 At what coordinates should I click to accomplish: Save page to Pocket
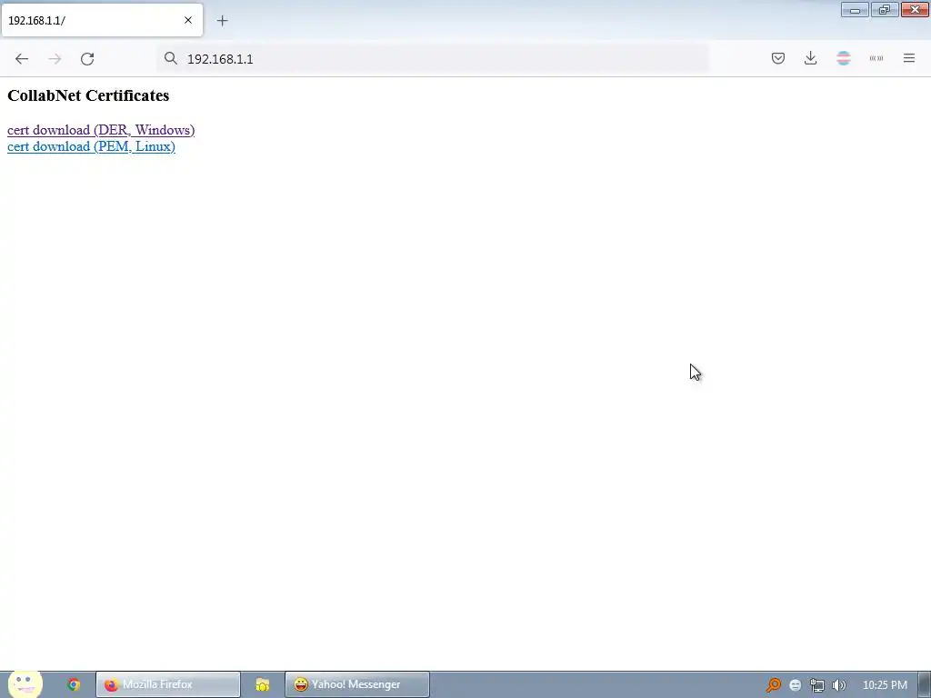tap(778, 58)
